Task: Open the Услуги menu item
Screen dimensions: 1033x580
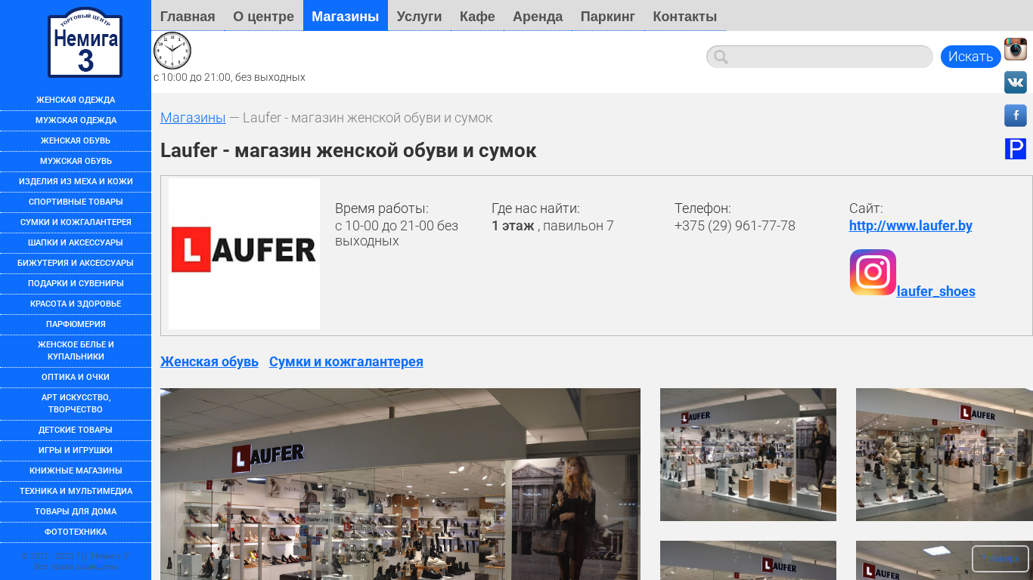Action: (419, 16)
